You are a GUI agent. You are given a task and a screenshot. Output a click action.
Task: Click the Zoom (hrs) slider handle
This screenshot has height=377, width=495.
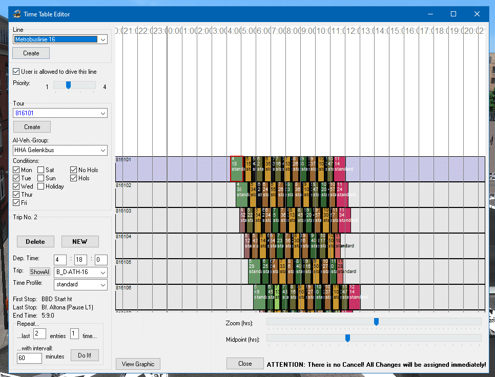[376, 322]
